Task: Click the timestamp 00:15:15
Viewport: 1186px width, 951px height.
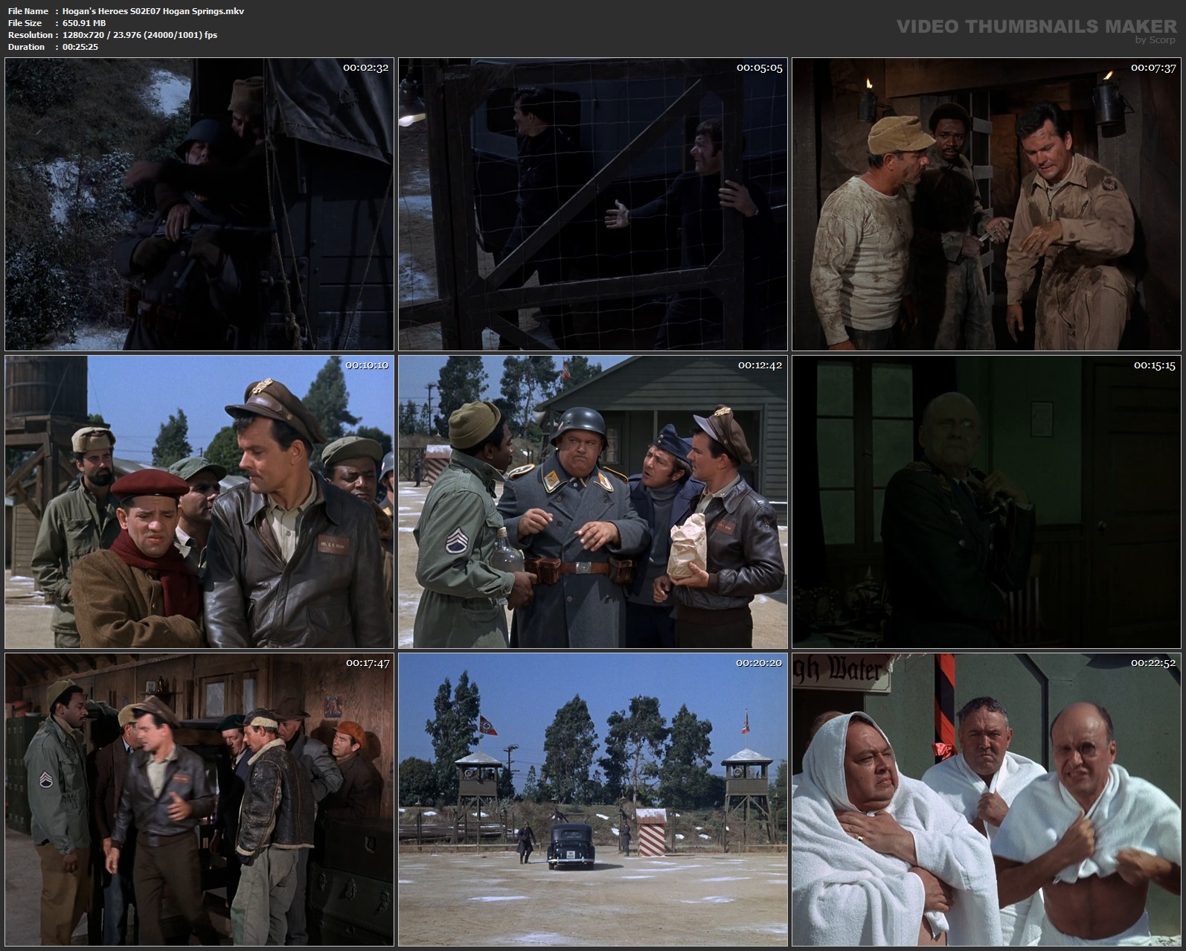Action: [1155, 365]
